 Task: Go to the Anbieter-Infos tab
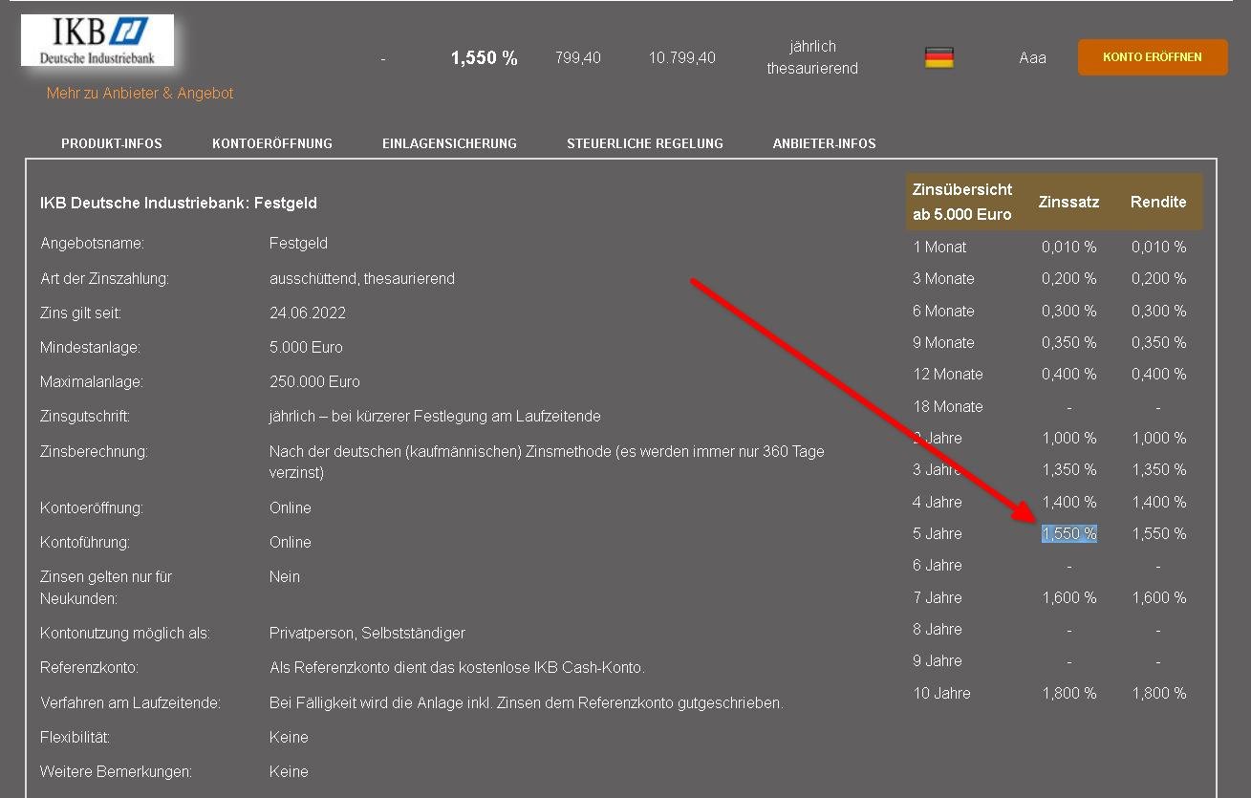point(825,143)
